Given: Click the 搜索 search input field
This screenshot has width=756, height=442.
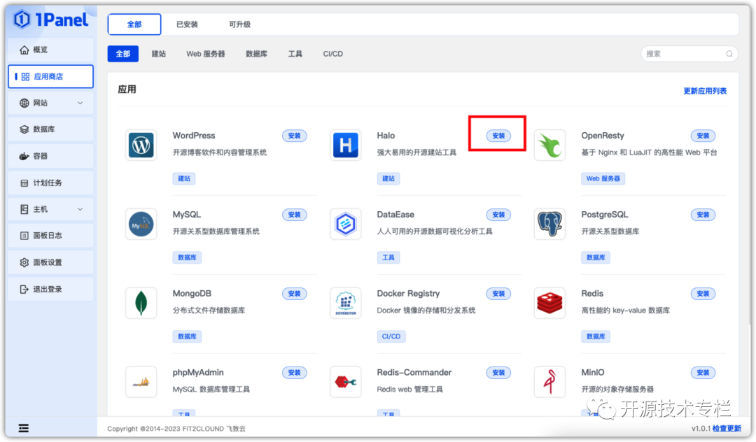Looking at the screenshot, I should pyautogui.click(x=689, y=54).
